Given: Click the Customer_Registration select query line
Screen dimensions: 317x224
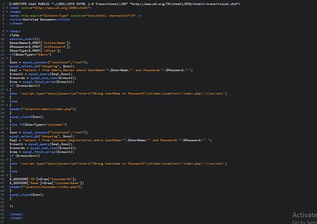Looking at the screenshot, I should 111,140.
